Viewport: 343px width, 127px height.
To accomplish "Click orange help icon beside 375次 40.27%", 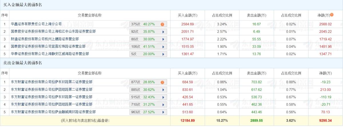I will 162,25.
